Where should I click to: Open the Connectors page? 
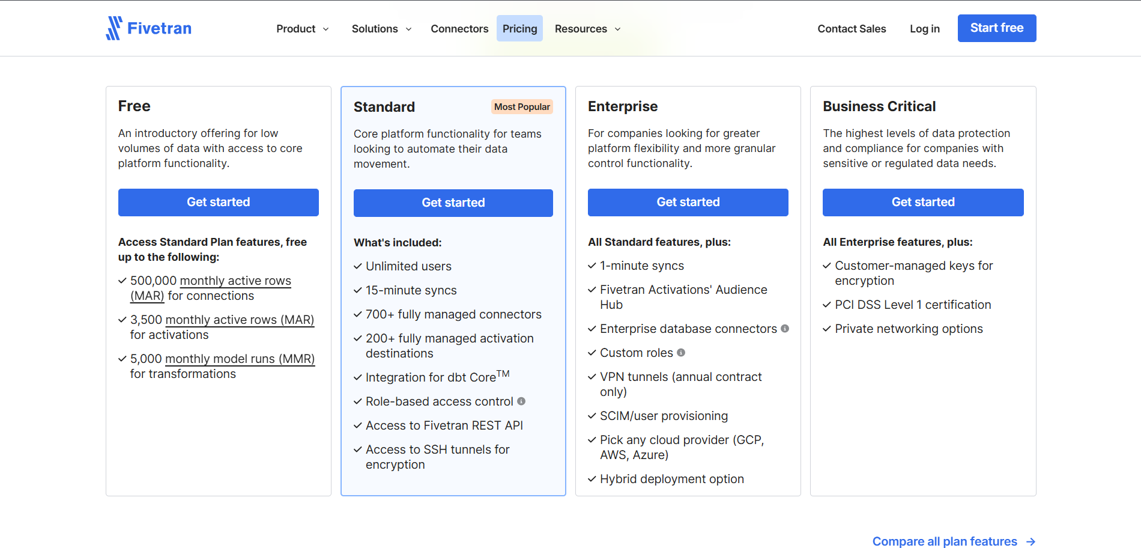[x=459, y=29]
